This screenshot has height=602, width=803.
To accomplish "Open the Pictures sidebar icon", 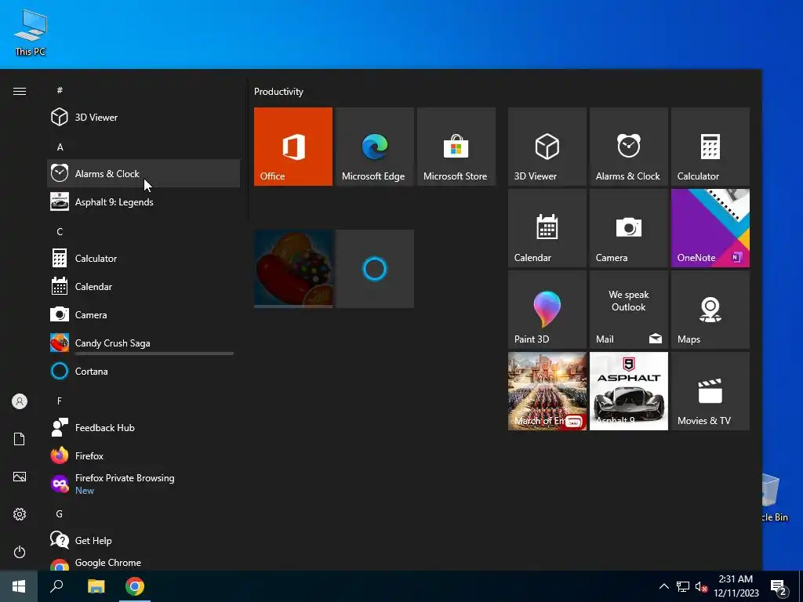I will (20, 477).
